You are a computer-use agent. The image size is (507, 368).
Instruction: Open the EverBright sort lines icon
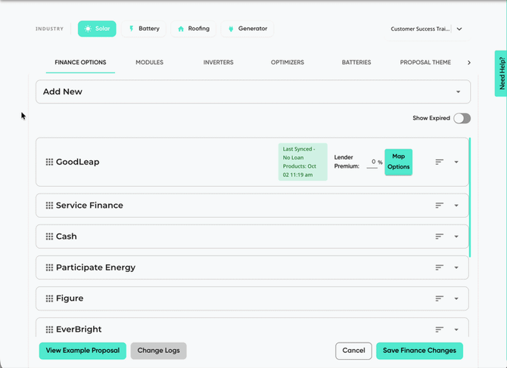(x=439, y=329)
